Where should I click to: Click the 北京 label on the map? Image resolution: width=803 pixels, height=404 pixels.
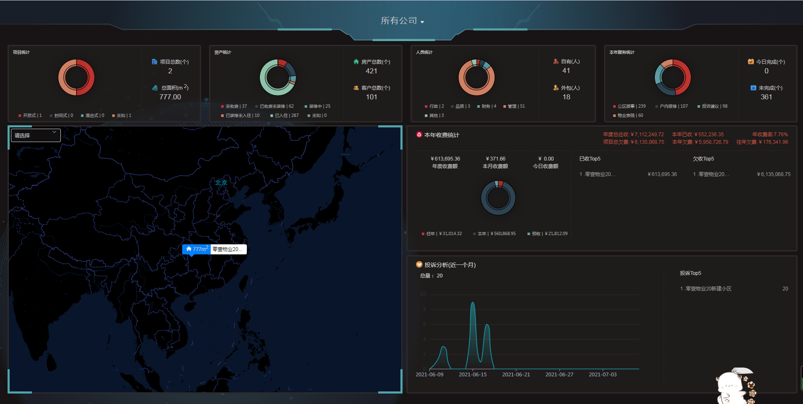(221, 182)
